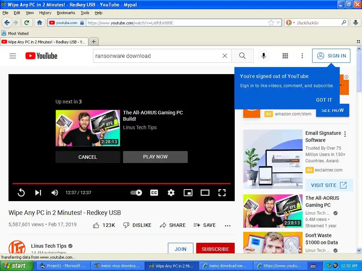This screenshot has width=362, height=271.
Task: Enable miniplayer mode icon
Action: pyautogui.click(x=188, y=192)
